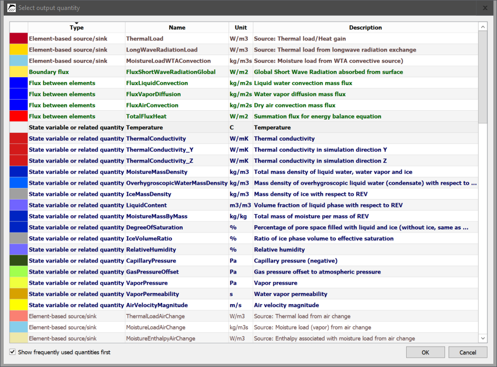Select FluxLiquidConvection entry
The image size is (497, 367).
click(177, 83)
